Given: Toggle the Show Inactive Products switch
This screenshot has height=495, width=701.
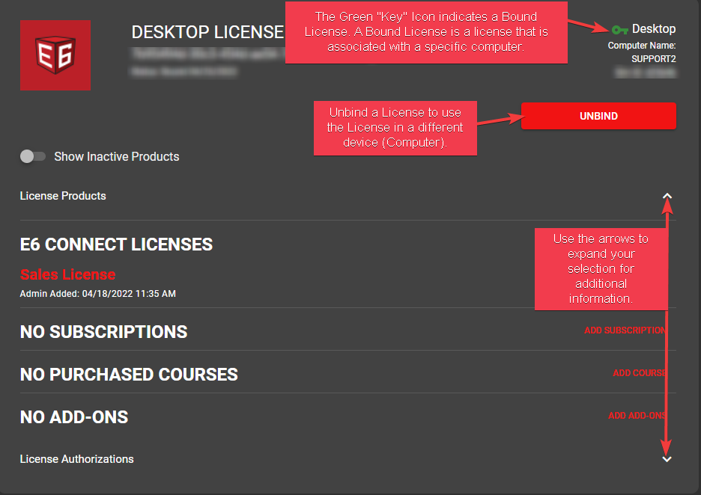Looking at the screenshot, I should tap(33, 156).
